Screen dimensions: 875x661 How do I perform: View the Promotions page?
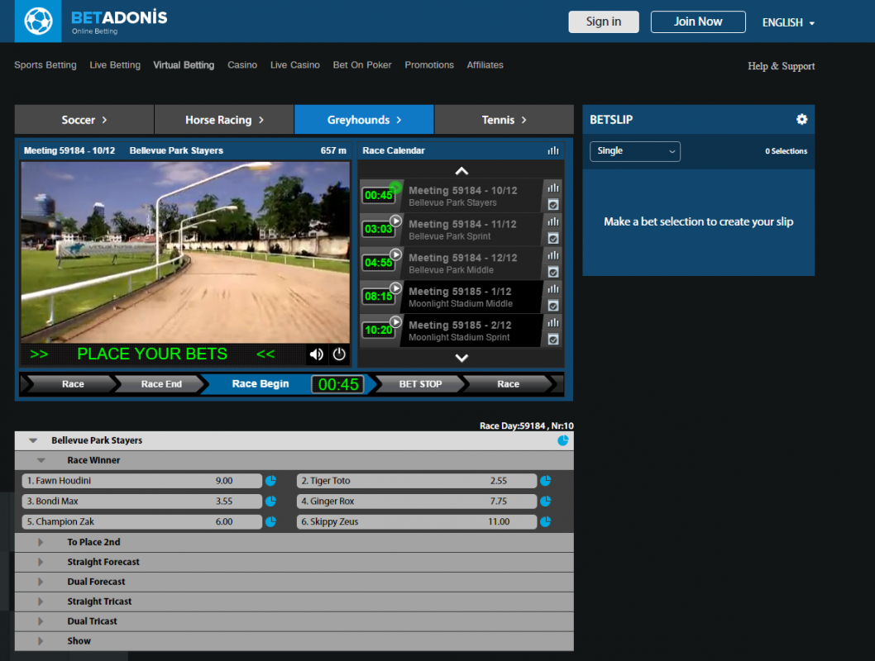[x=429, y=65]
